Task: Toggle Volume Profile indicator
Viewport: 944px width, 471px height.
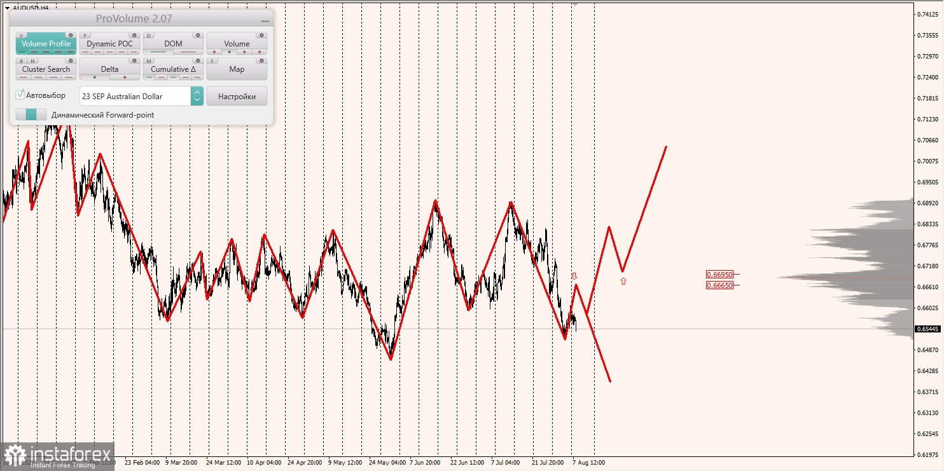Action: pos(46,44)
